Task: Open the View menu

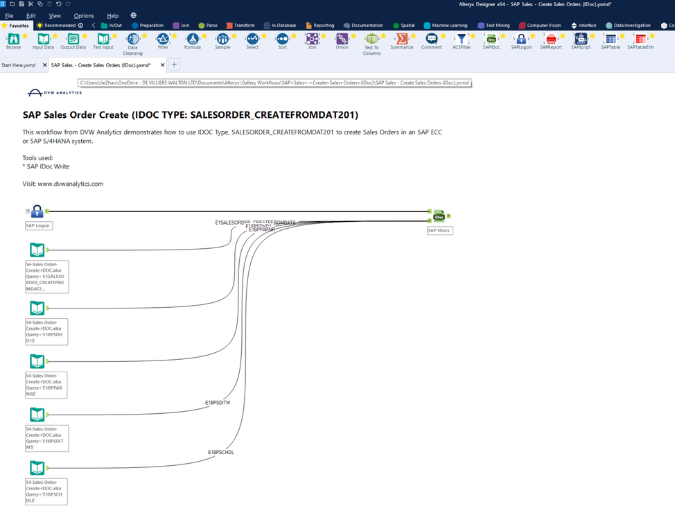Action: tap(55, 15)
